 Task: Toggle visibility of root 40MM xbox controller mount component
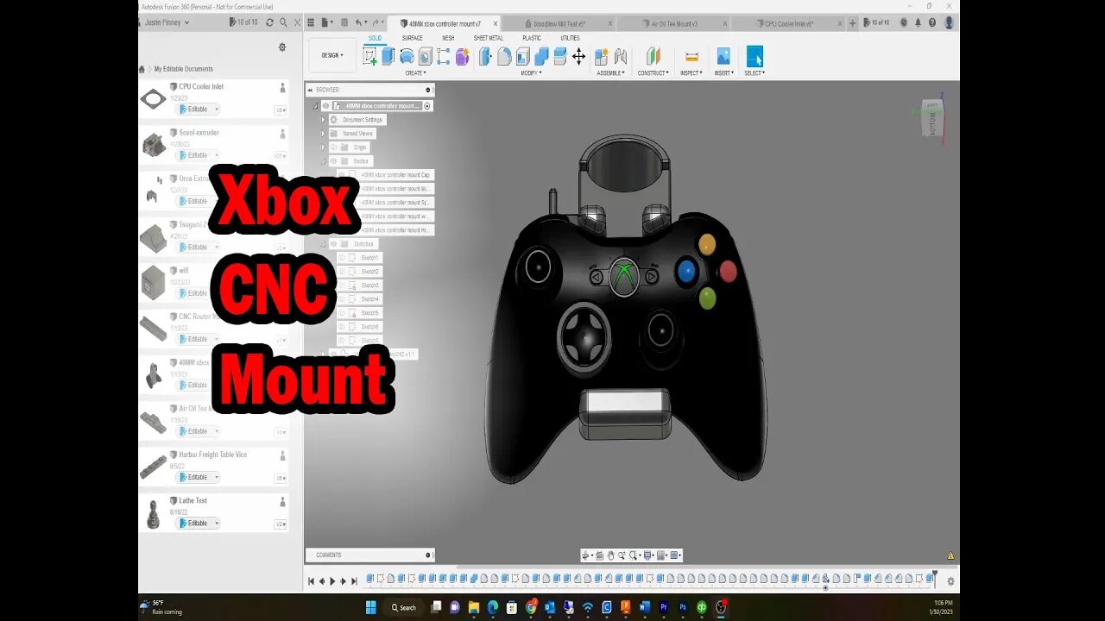pos(326,106)
